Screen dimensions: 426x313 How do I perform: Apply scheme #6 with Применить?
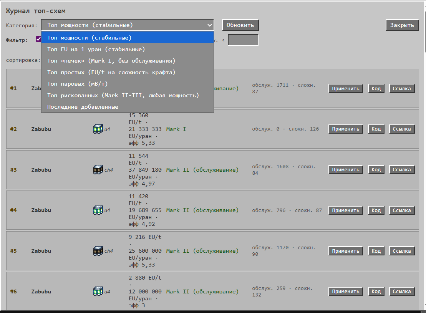346,291
